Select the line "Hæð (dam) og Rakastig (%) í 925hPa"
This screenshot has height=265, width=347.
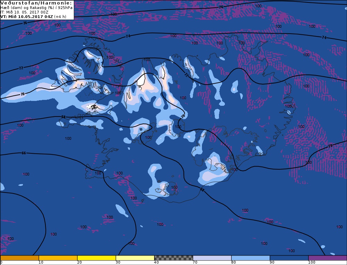(x=36, y=8)
